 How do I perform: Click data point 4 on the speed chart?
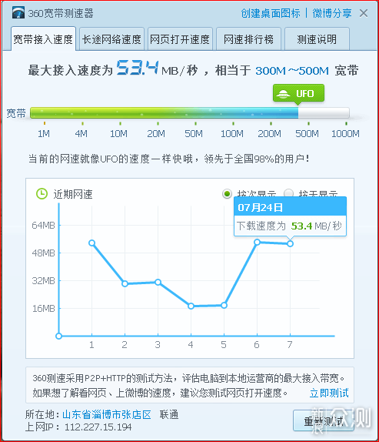191,306
